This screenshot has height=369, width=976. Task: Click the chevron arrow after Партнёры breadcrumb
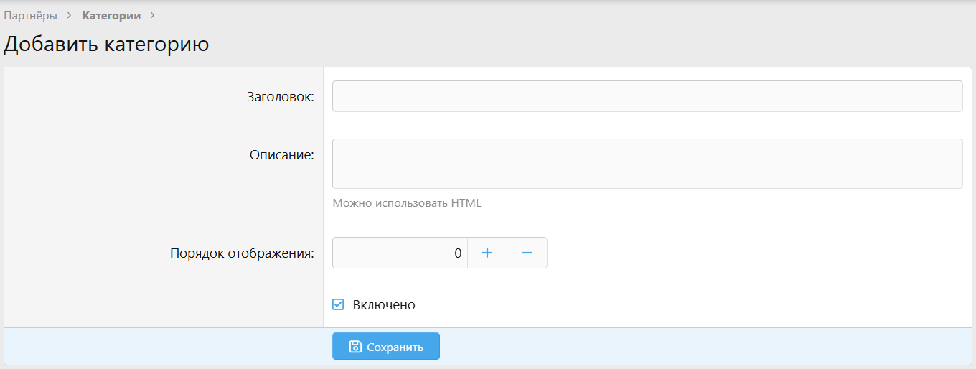coord(69,16)
